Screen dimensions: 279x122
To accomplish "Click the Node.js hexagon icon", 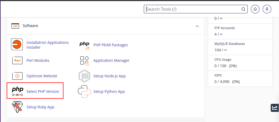I will tap(84, 76).
